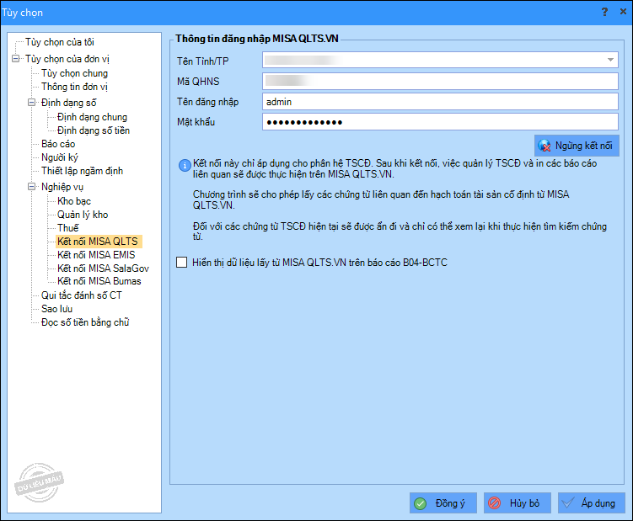Open Quản lý kho settings

pos(83,215)
